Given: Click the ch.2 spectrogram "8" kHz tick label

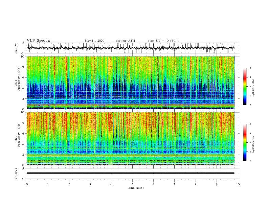Looking at the screenshot, I should tap(24, 123).
